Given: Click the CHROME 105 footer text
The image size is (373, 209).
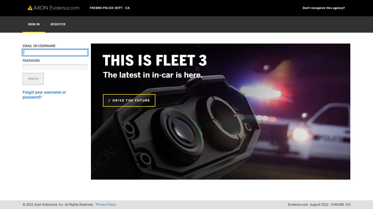Looking at the screenshot, I should pos(340,205).
